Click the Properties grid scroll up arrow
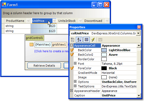The width and height of the screenshot is (144, 101). [x=139, y=46]
